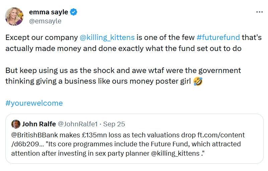Open the #futurefund hashtag

[x=218, y=37]
